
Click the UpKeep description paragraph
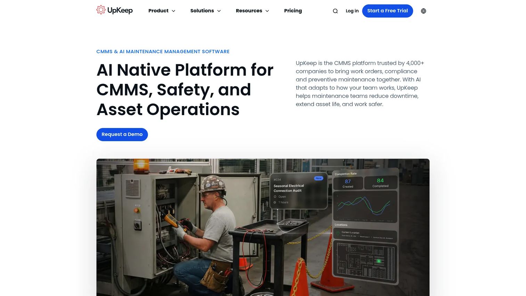click(x=360, y=83)
